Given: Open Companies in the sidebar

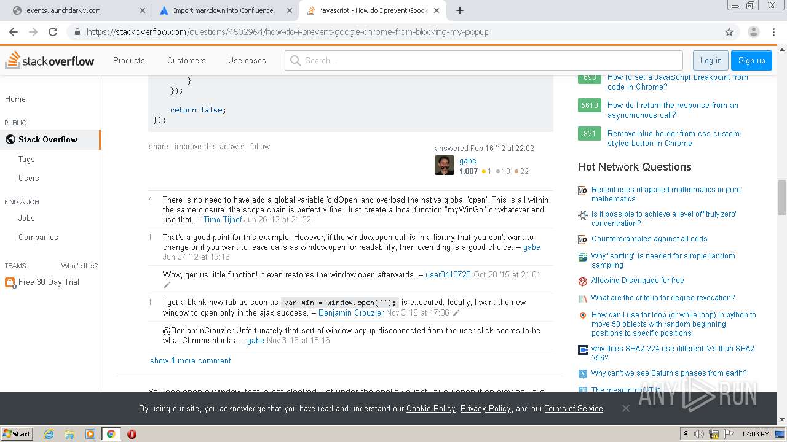Looking at the screenshot, I should click(x=38, y=237).
